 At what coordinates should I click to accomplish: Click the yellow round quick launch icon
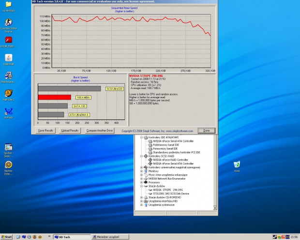[x=40, y=237]
